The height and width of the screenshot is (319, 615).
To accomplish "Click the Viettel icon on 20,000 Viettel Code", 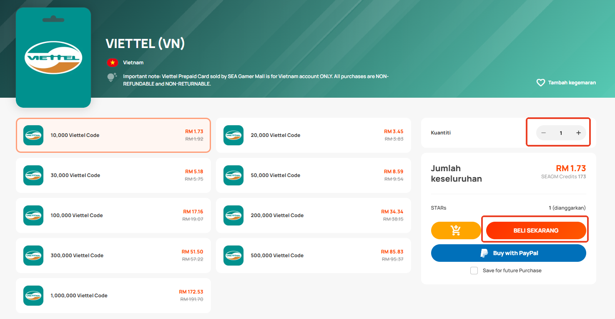I will click(x=233, y=135).
